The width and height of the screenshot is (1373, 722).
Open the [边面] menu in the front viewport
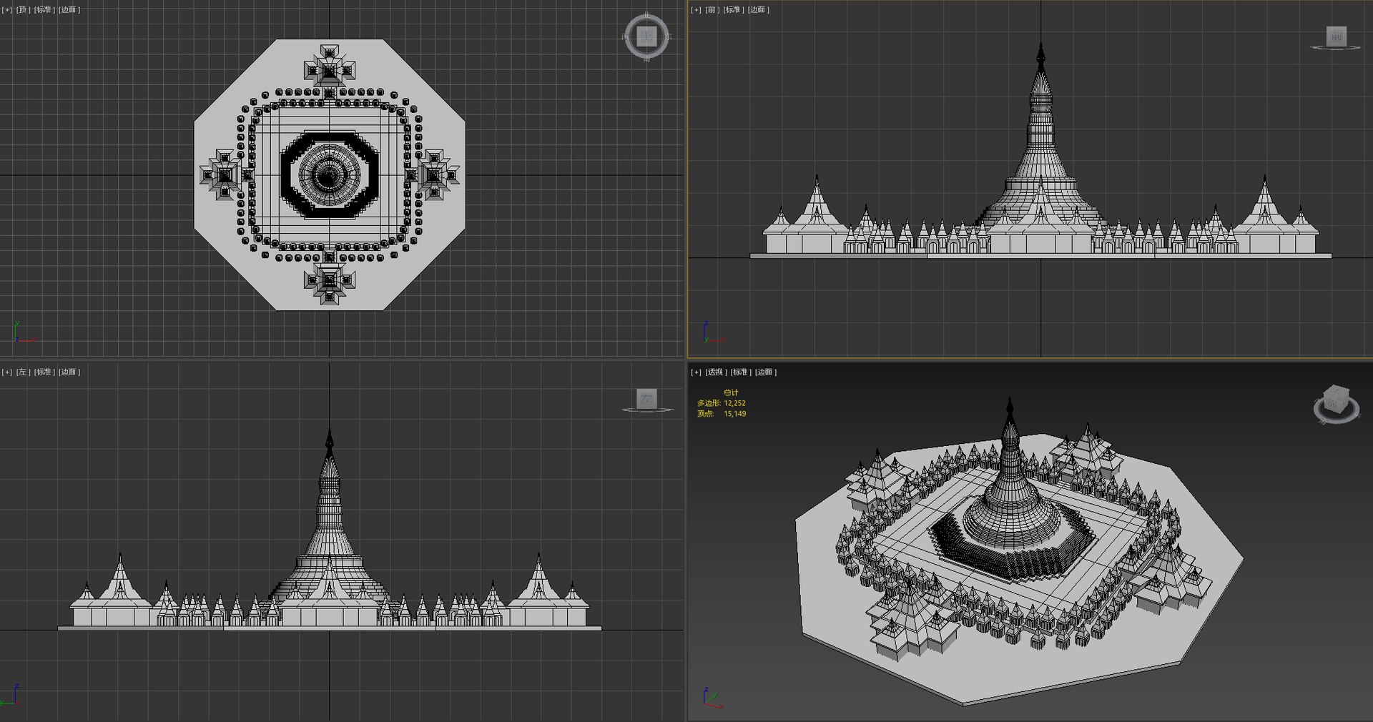coord(759,10)
